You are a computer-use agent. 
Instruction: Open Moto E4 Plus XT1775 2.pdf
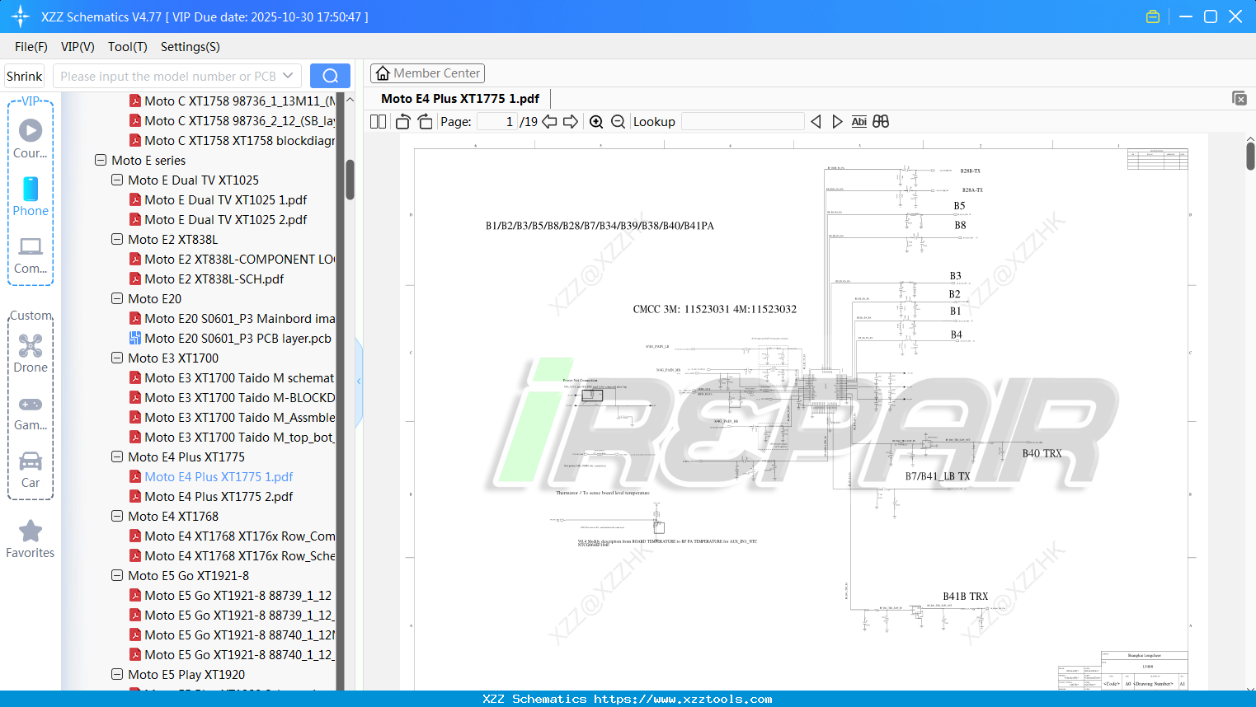coord(219,497)
